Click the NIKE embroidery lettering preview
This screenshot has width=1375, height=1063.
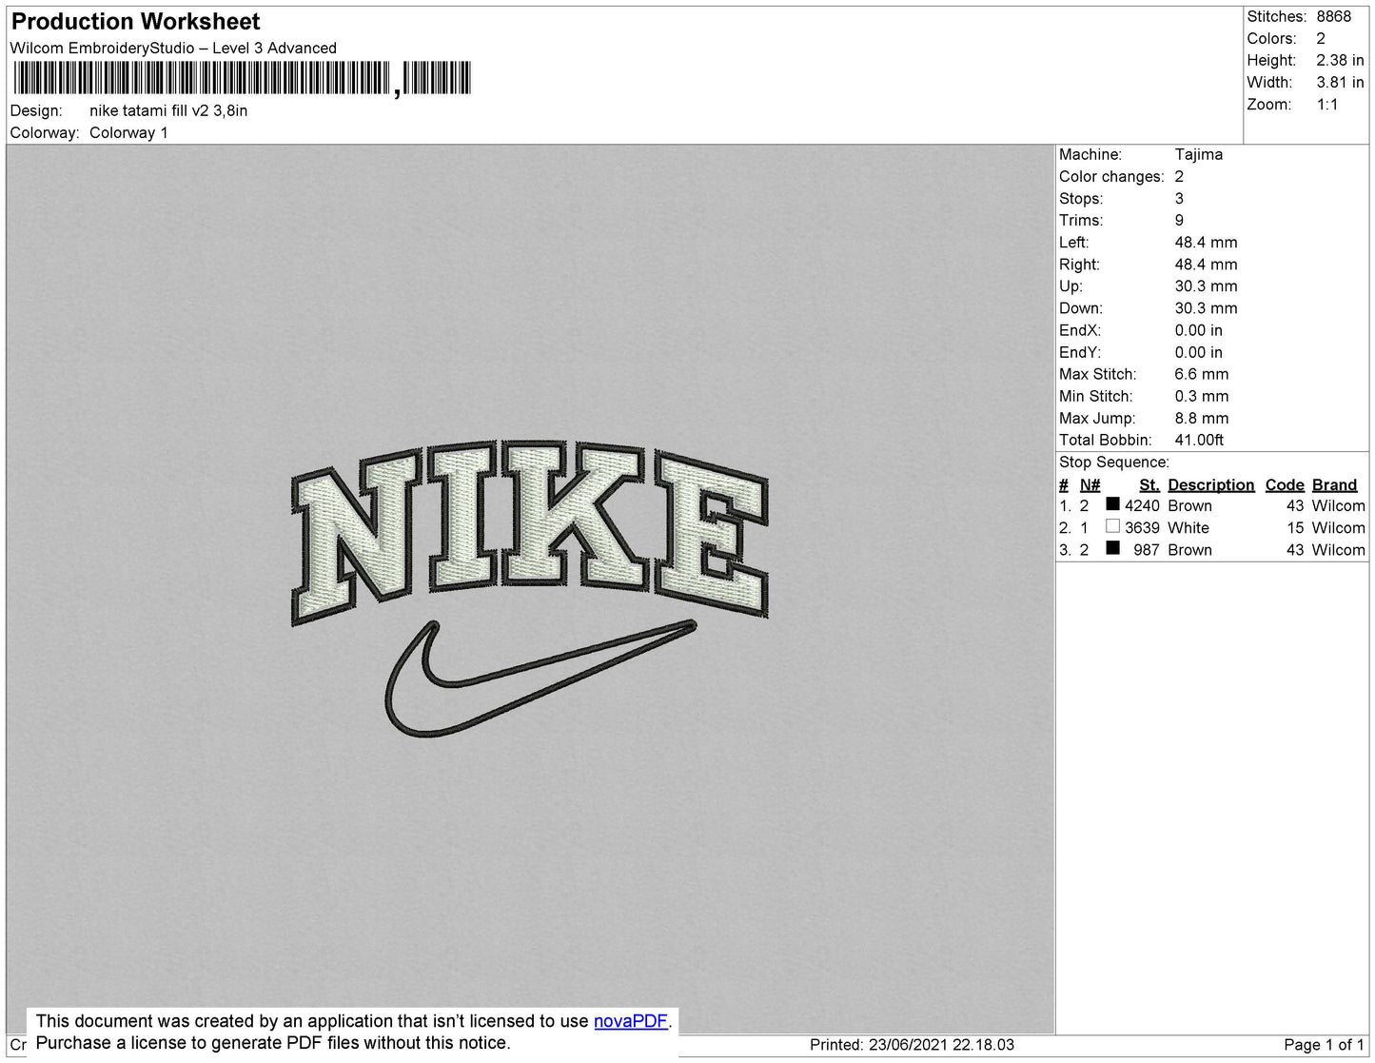(x=529, y=532)
